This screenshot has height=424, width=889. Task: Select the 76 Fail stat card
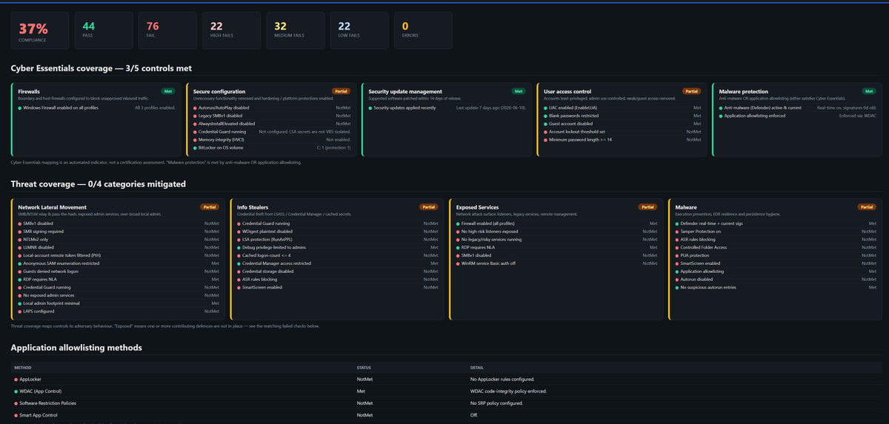click(168, 30)
